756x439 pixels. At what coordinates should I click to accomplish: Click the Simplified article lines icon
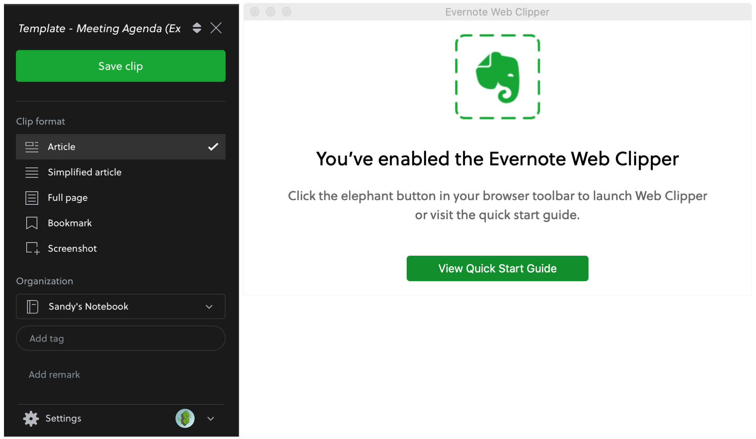coord(32,172)
